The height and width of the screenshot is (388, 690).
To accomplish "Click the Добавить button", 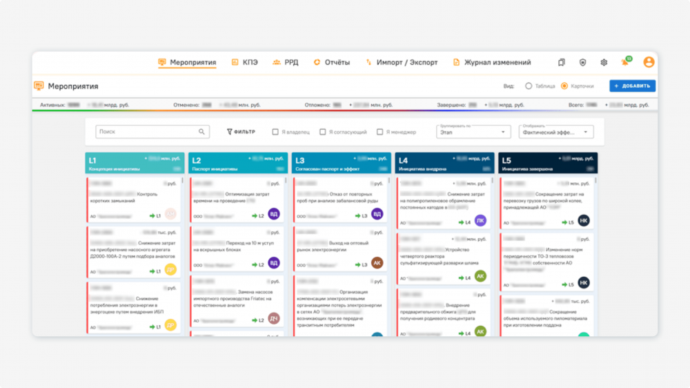I will pos(632,86).
